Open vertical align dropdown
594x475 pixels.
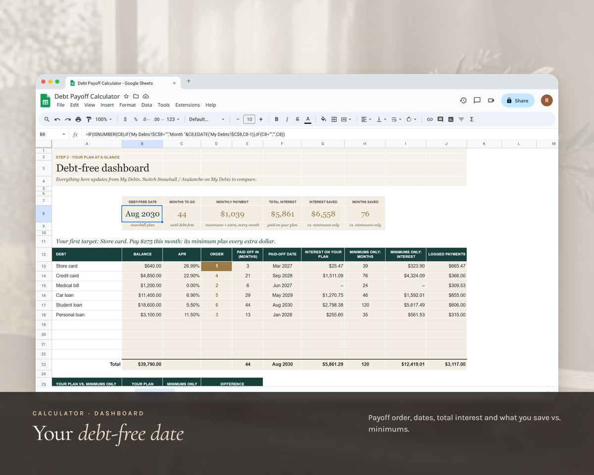381,119
